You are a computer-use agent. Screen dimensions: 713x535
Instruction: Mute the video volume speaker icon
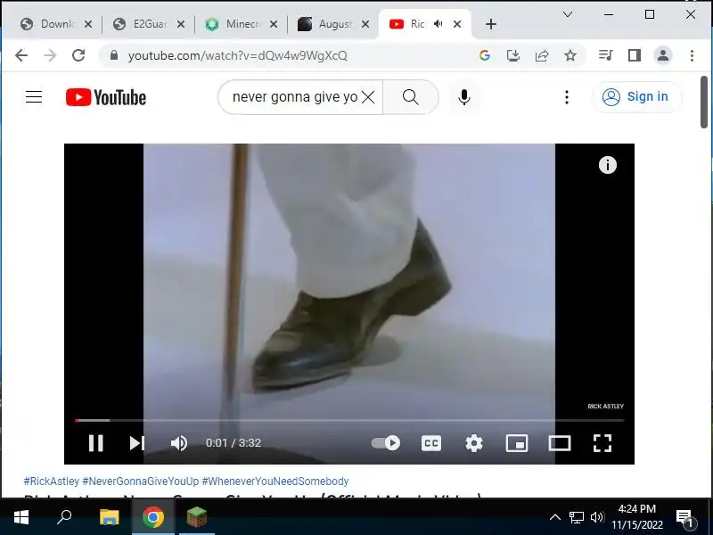[179, 442]
